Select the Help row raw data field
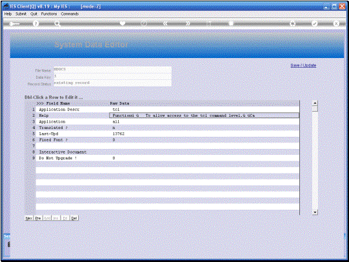The image size is (349, 262). (204, 116)
